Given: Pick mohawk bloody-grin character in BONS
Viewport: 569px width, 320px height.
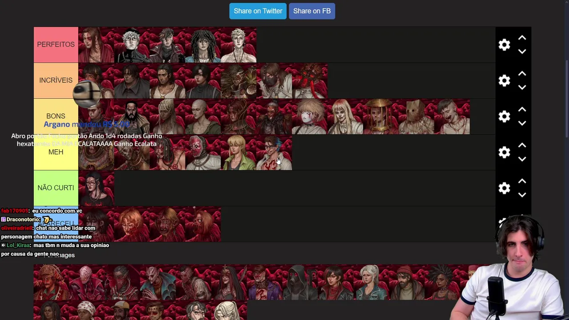Looking at the screenshot, I should click(452, 116).
